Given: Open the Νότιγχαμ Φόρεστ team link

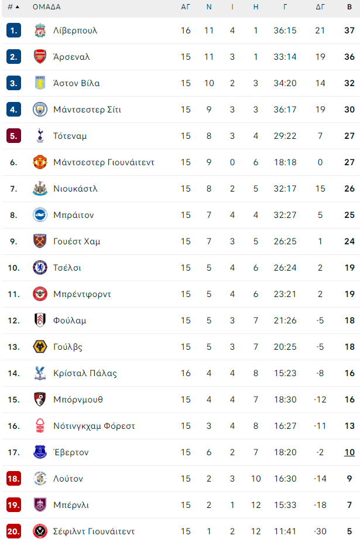Looking at the screenshot, I should 94,426.
